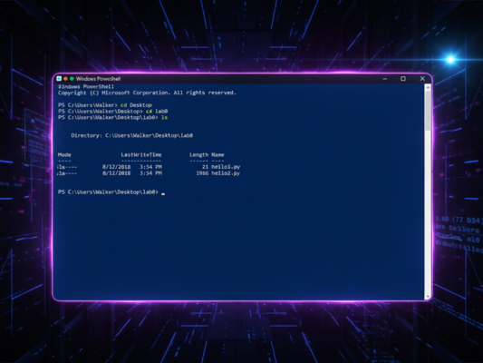Click the 'cd Desktop' command text
The image size is (483, 363).
click(136, 105)
